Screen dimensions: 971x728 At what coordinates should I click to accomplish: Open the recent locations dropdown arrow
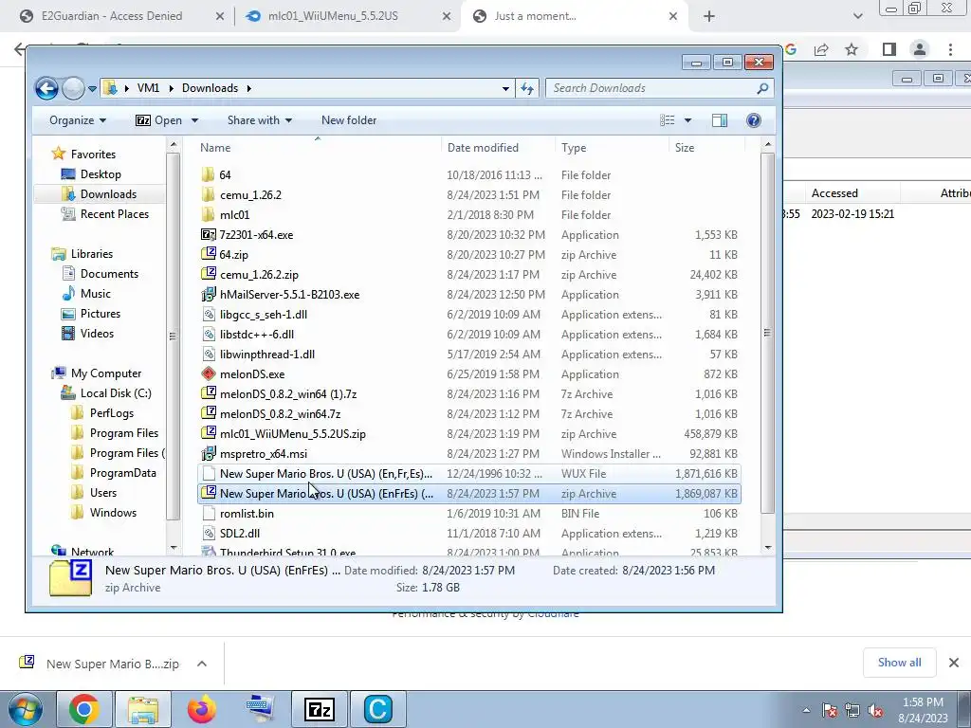click(92, 88)
